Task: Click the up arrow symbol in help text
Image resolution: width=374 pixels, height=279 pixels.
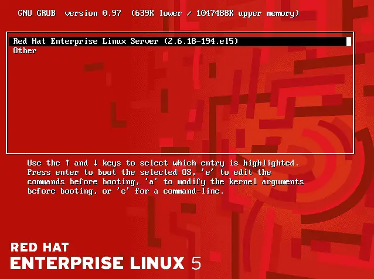Action: (x=67, y=163)
